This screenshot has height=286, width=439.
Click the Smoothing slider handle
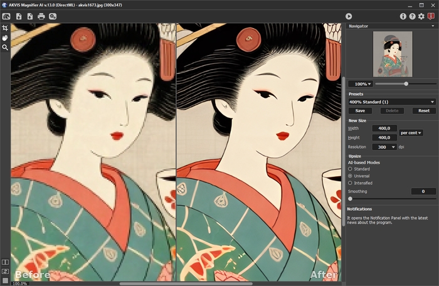(350, 199)
